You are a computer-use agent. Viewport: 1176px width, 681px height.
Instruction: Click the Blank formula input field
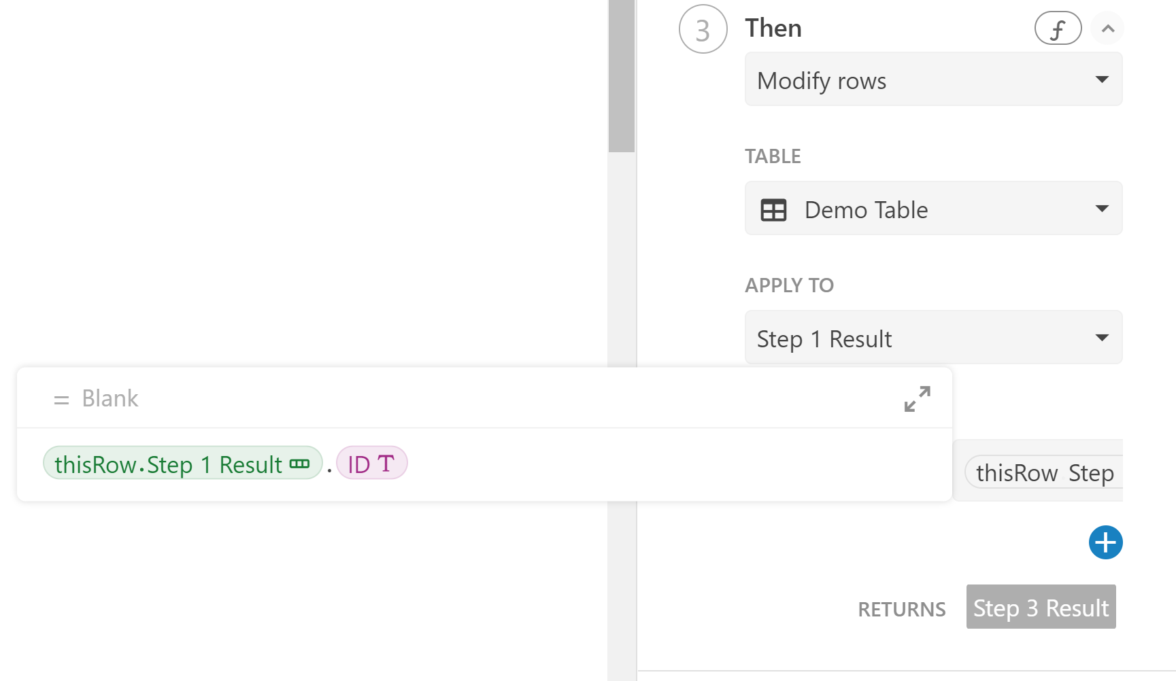272,399
